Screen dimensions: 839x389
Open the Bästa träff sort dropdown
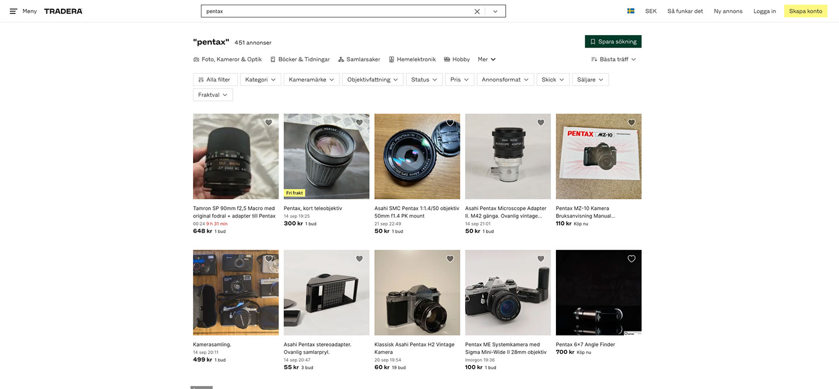(614, 59)
